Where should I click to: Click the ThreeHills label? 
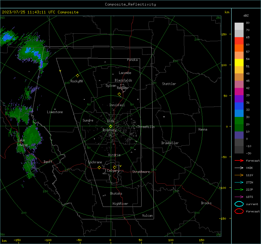[x=146, y=127]
